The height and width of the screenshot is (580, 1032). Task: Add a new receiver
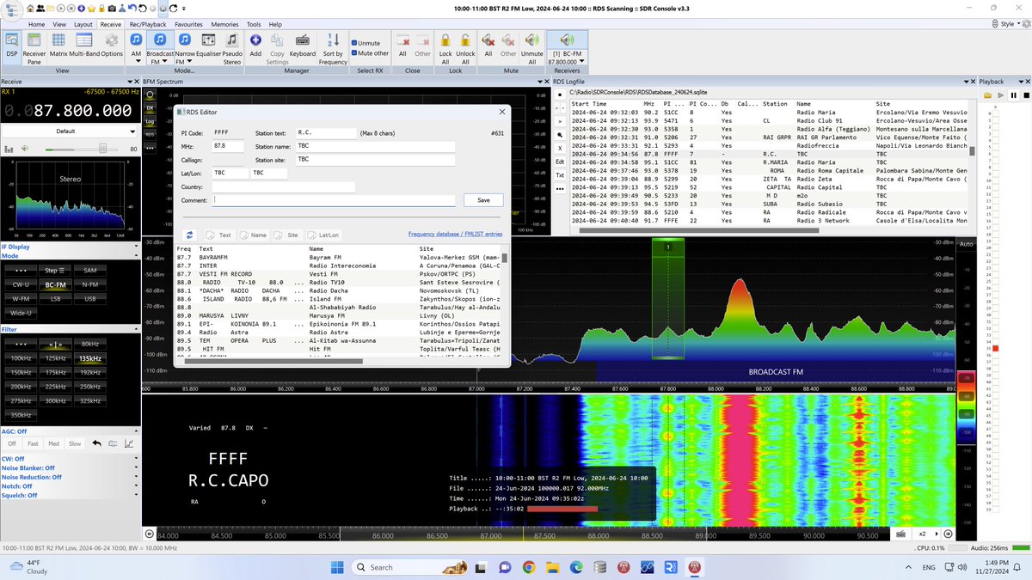tap(255, 47)
